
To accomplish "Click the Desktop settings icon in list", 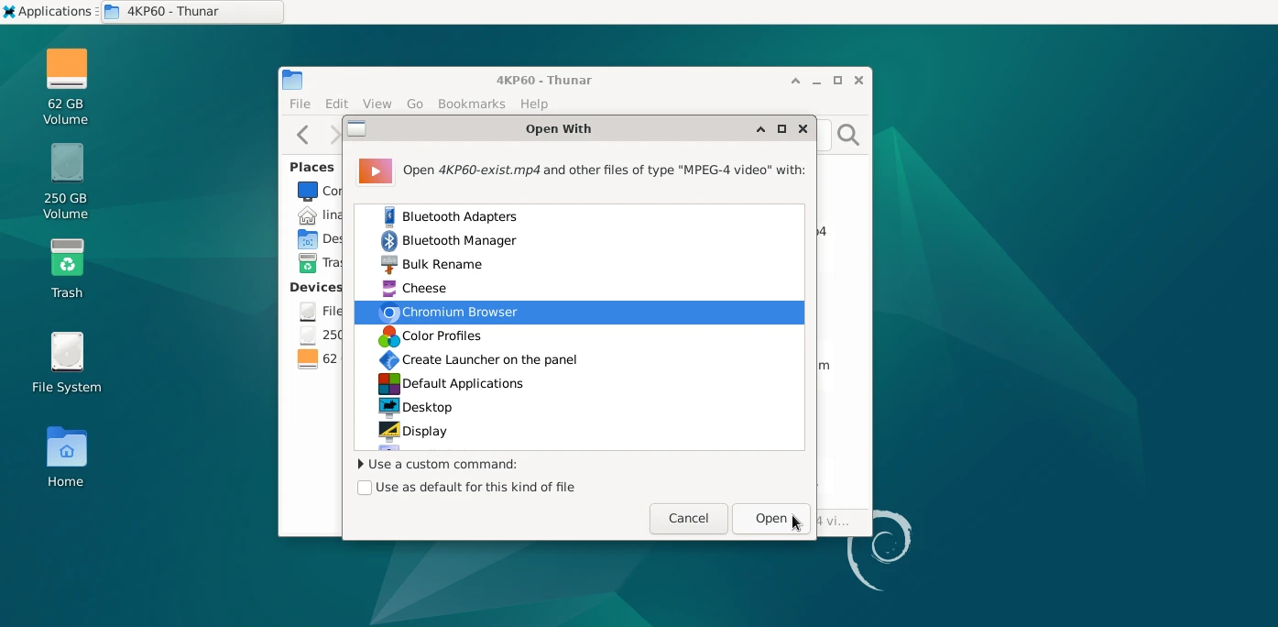I will click(389, 408).
